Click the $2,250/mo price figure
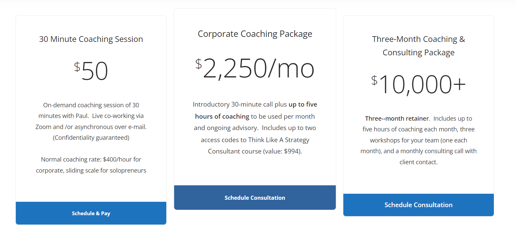The height and width of the screenshot is (243, 516). click(255, 68)
